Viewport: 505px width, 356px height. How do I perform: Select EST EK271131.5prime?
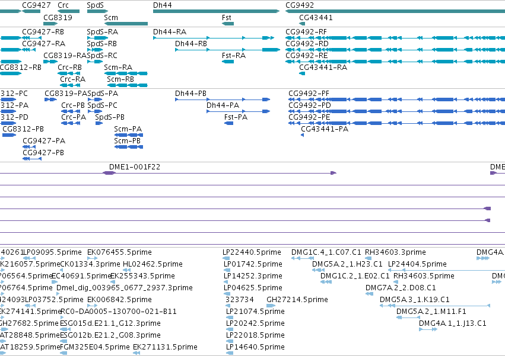pyautogui.click(x=136, y=353)
